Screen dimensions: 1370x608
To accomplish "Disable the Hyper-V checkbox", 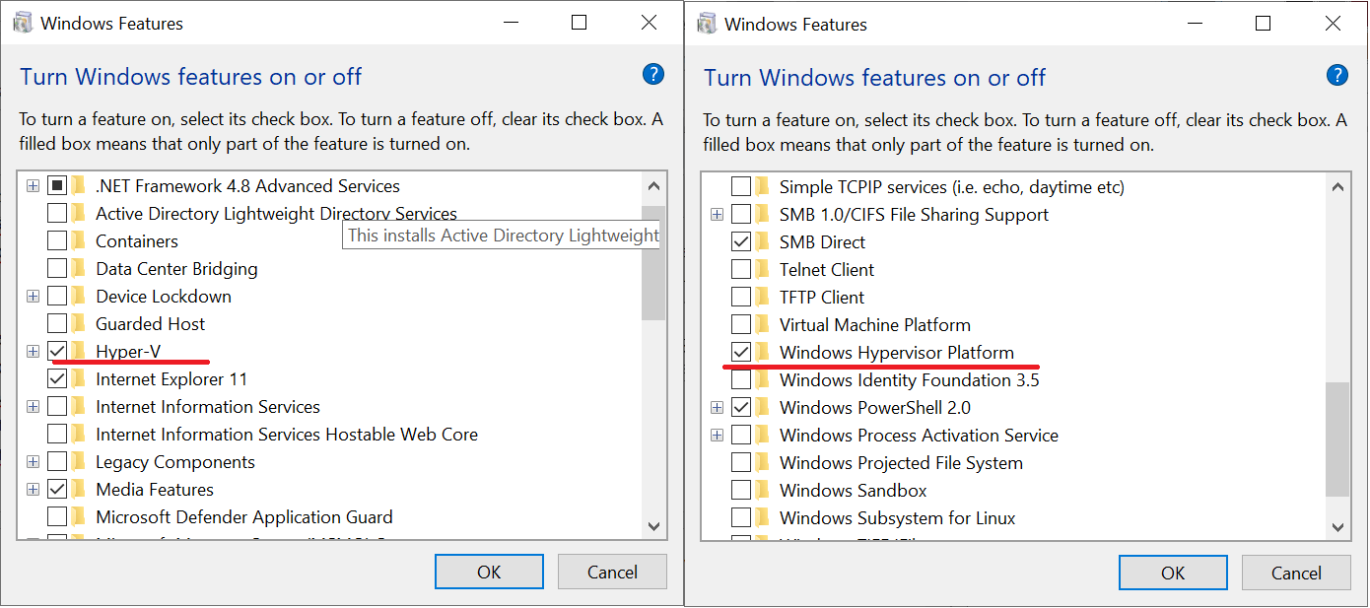I will point(56,351).
